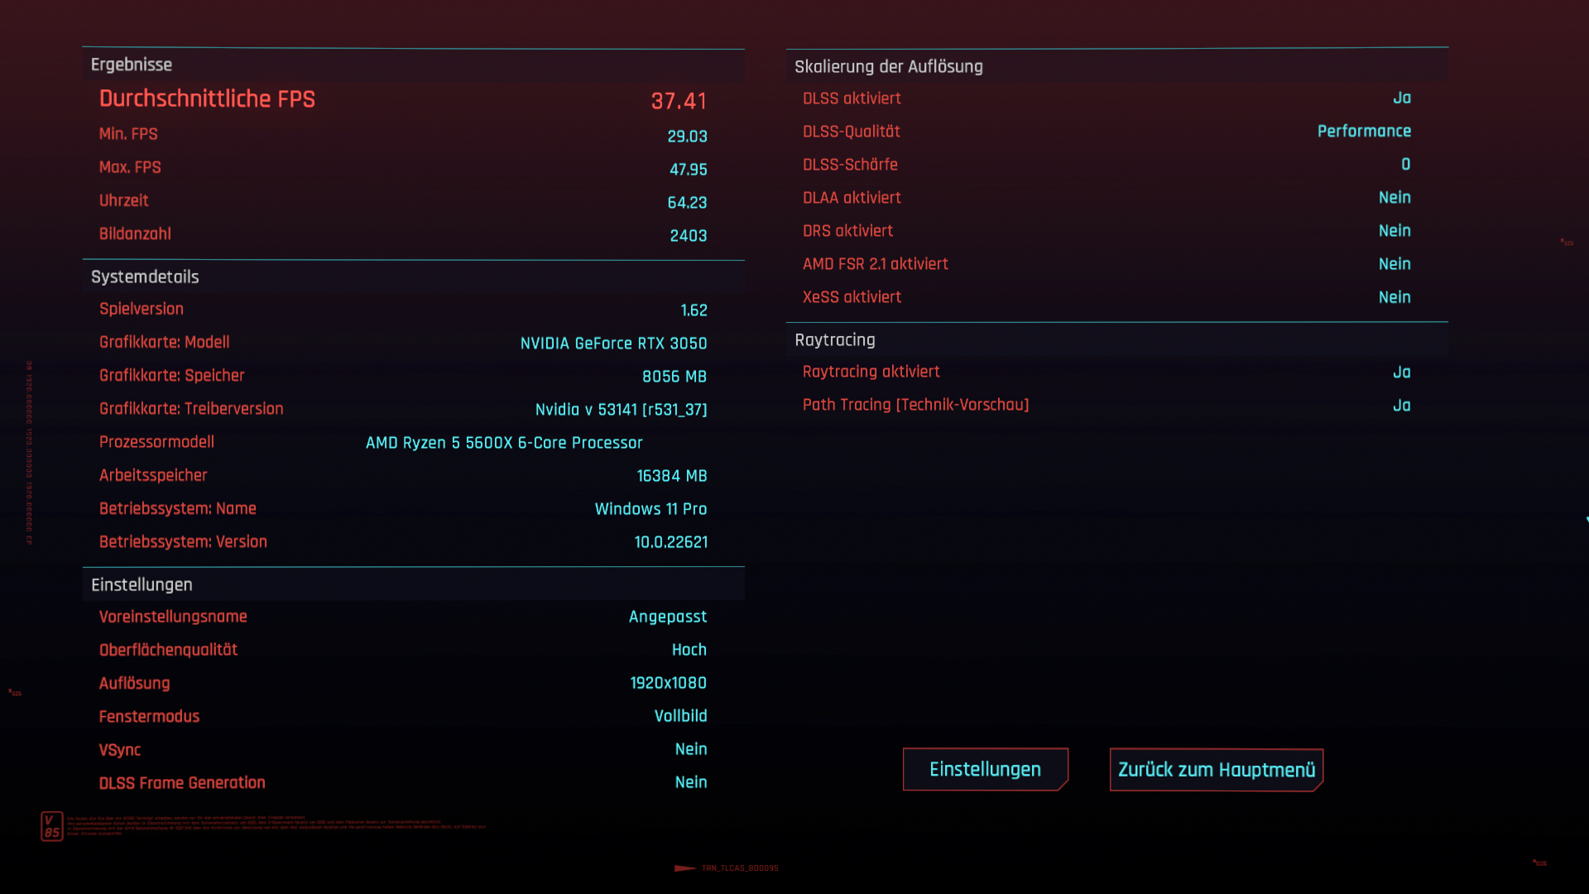Viewport: 1589px width, 894px height.
Task: Open the DLSS-Qualität Performance dropdown
Action: tap(1364, 131)
